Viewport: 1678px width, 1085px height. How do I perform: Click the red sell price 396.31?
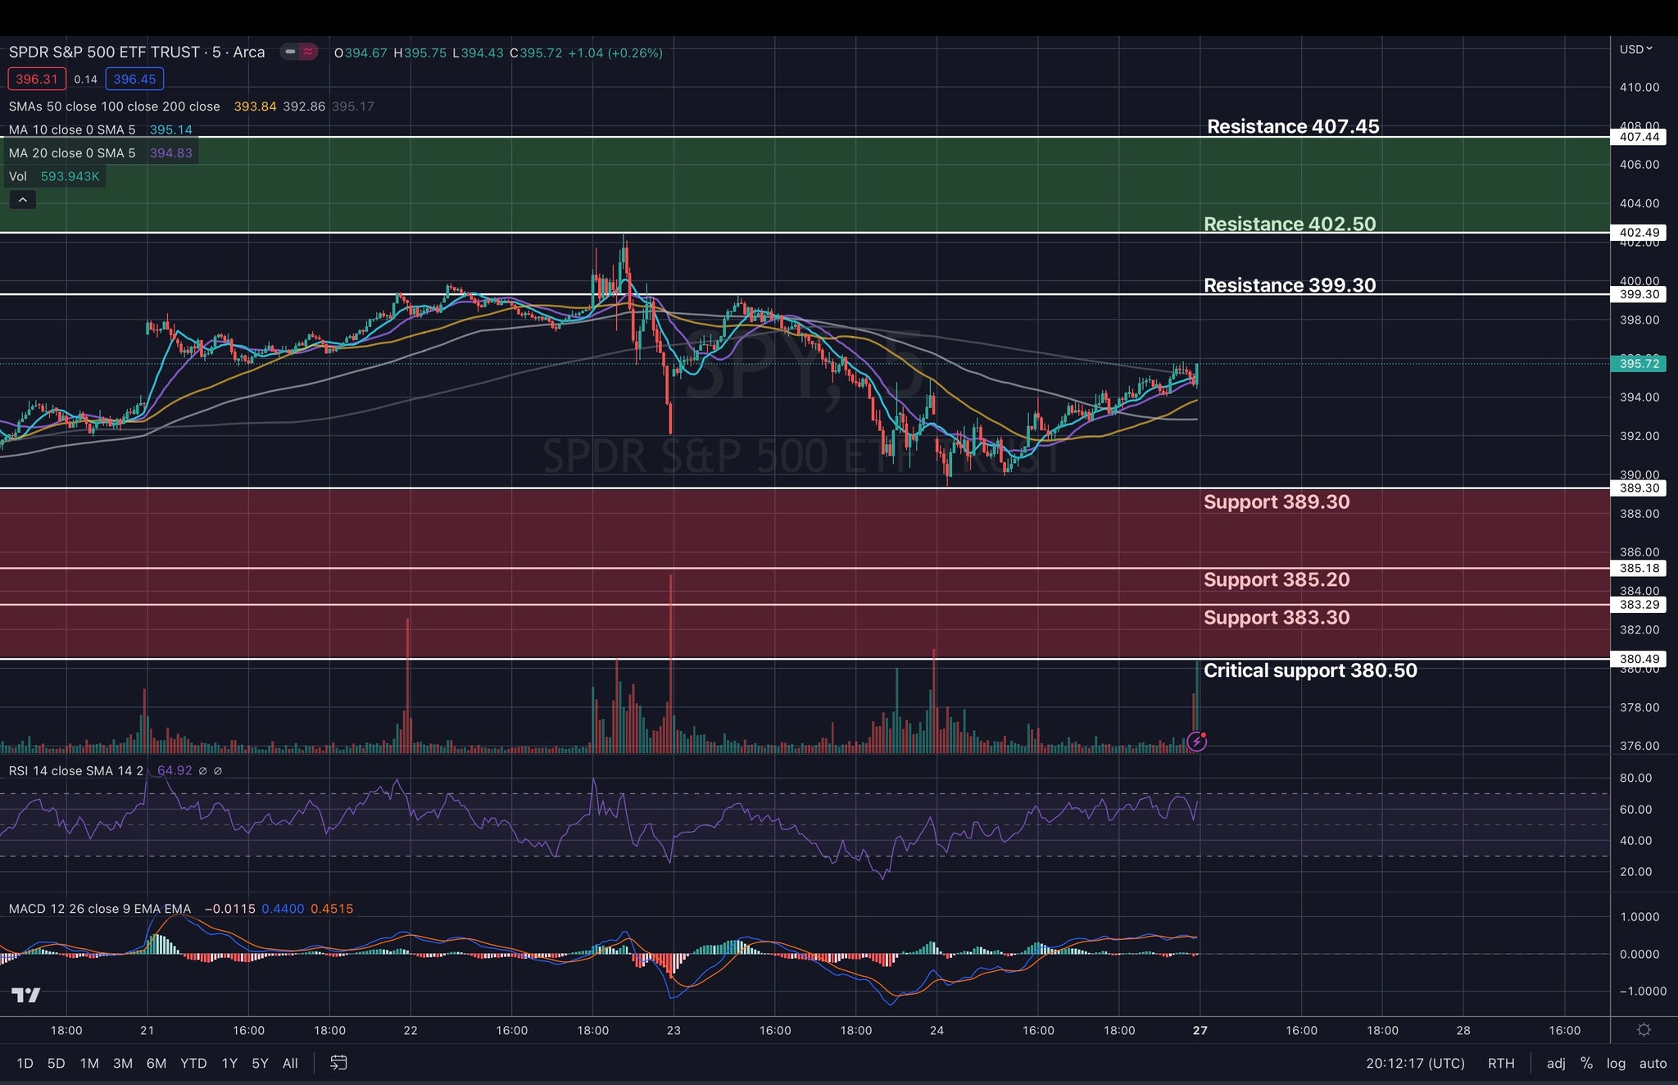point(37,79)
